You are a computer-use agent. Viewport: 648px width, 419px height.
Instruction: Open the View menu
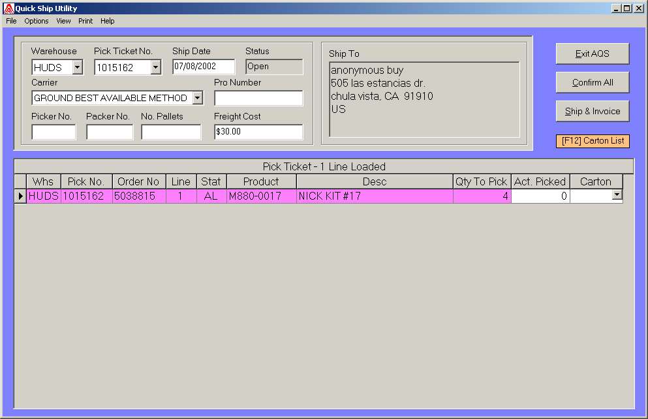[x=63, y=21]
